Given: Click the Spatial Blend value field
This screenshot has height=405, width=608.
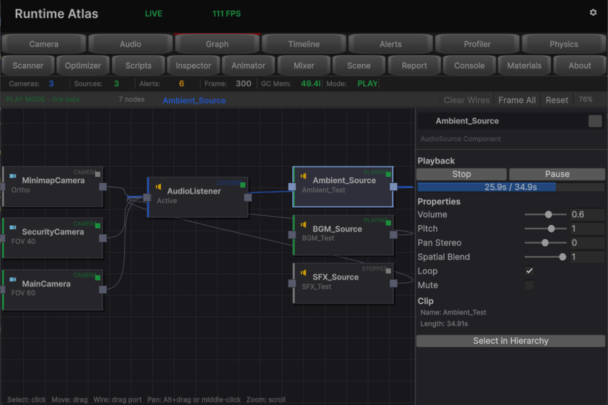Looking at the screenshot, I should (x=587, y=257).
